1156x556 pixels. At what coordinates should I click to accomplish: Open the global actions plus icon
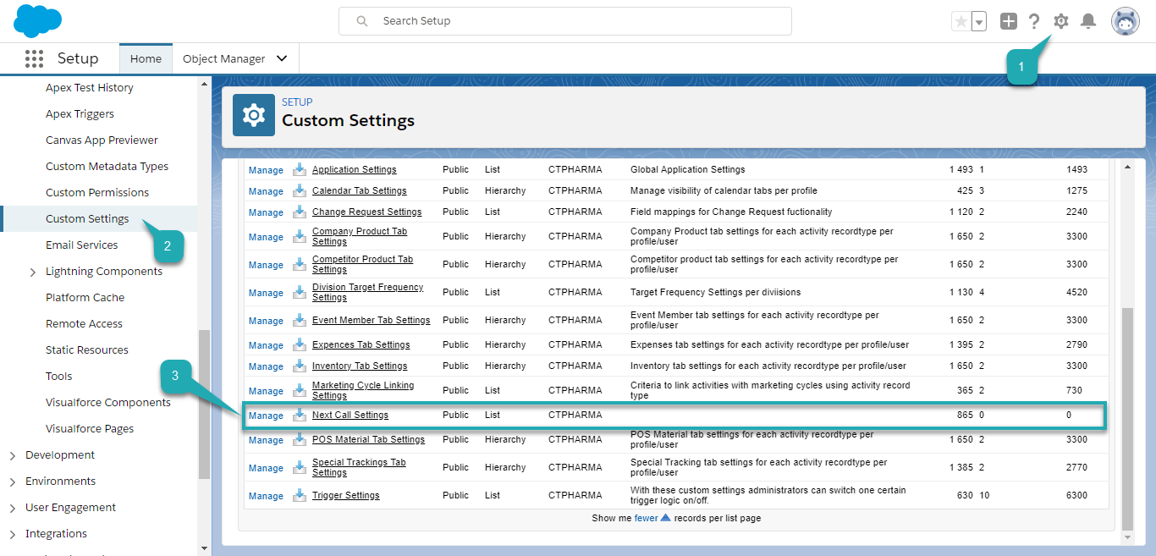coord(1008,21)
